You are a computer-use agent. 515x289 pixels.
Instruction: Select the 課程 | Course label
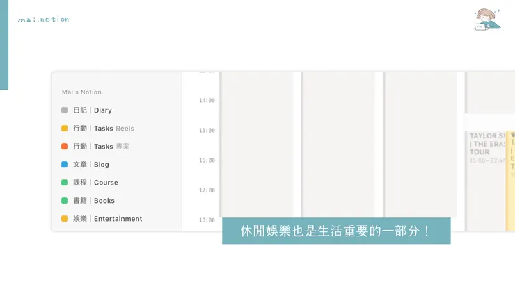[95, 183]
